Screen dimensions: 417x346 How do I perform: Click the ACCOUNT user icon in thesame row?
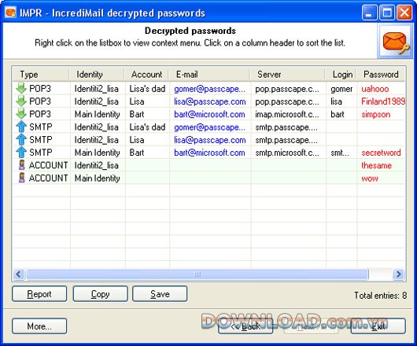coord(21,165)
